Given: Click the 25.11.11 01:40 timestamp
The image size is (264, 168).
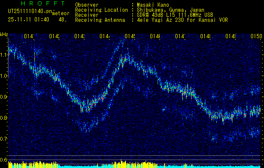Looking at the screenshot, I should pos(28,19).
